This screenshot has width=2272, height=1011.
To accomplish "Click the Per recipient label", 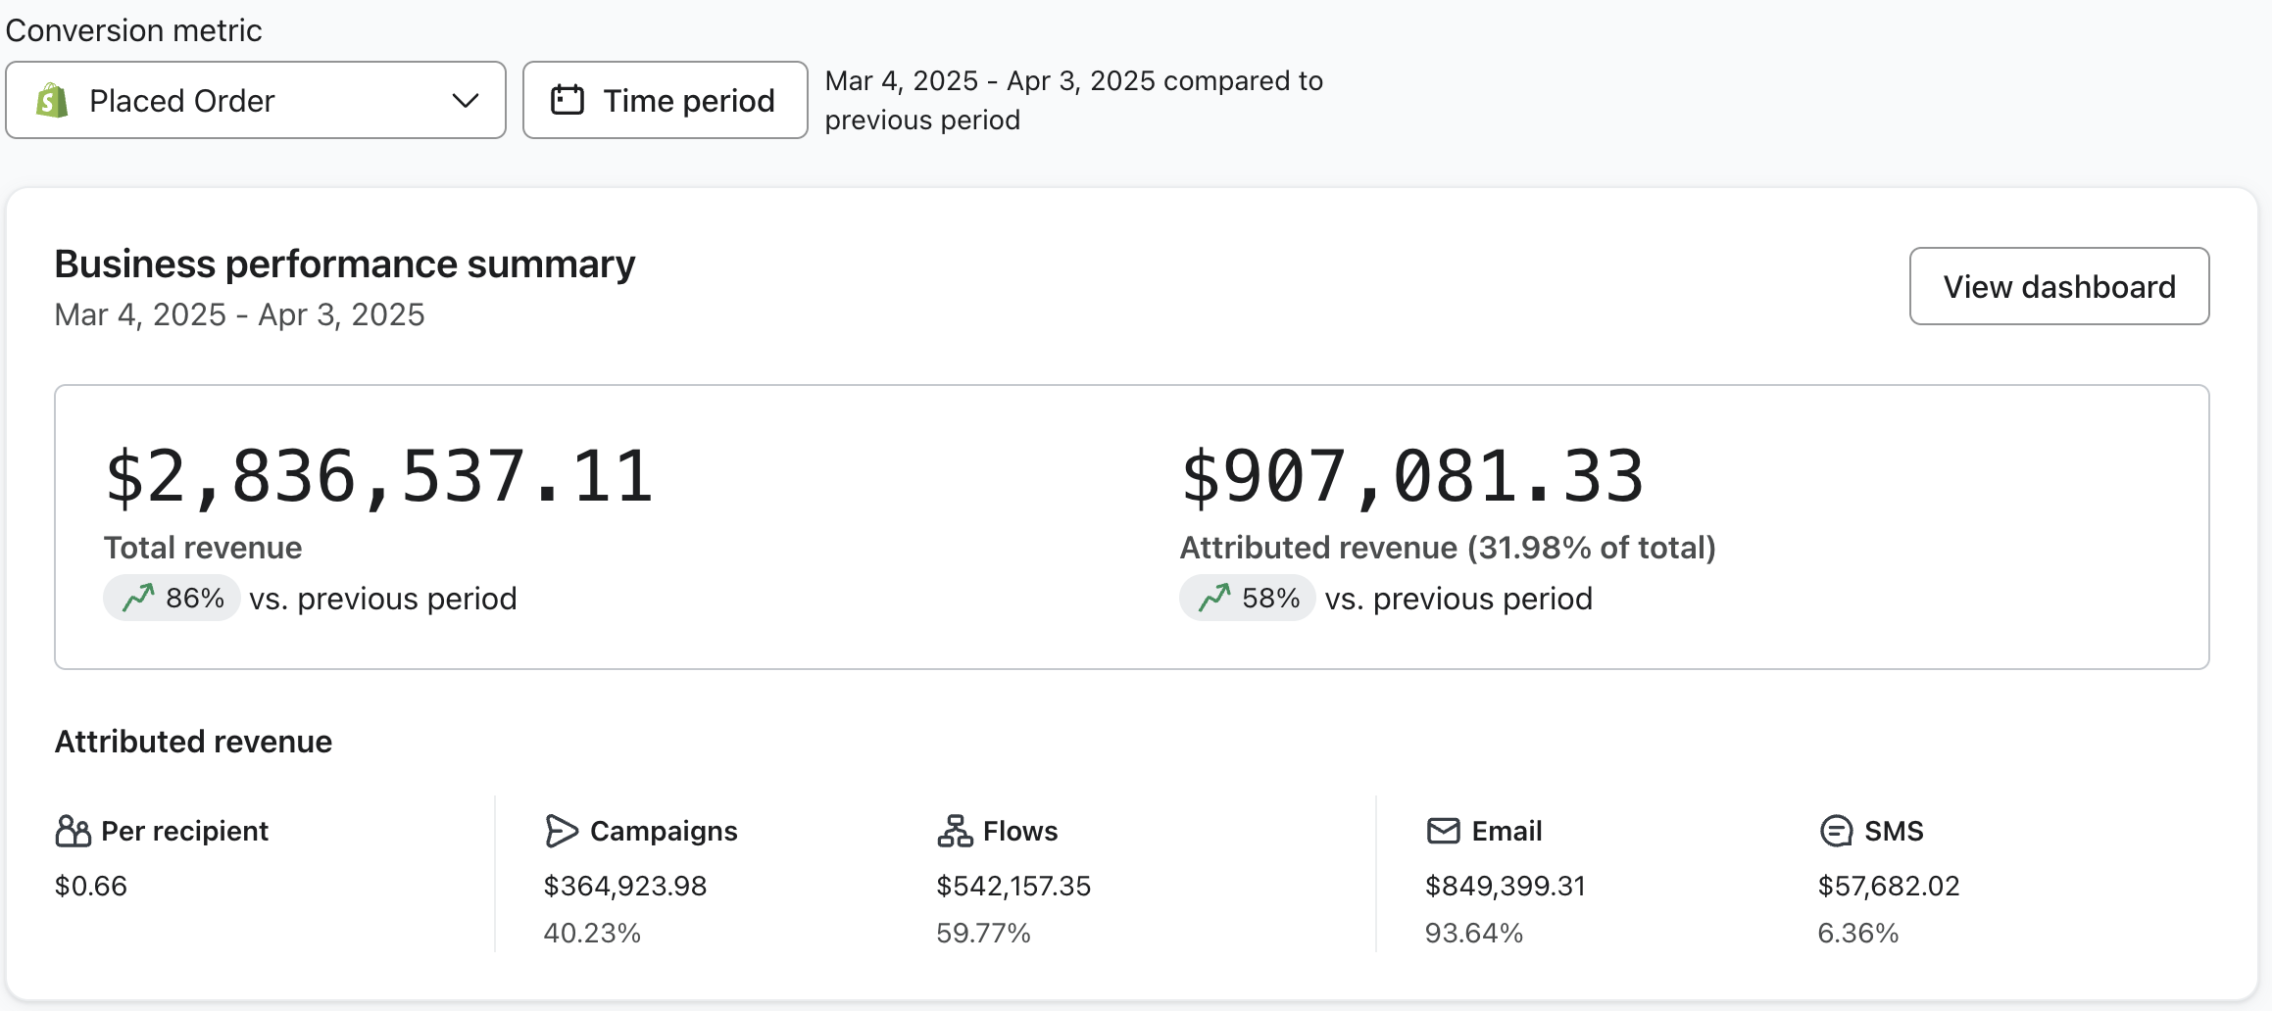I will click(x=184, y=831).
